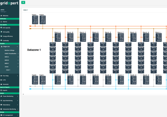Click the green hamburger menu button
The width and height of the screenshot is (167, 117).
pyautogui.click(x=23, y=3)
